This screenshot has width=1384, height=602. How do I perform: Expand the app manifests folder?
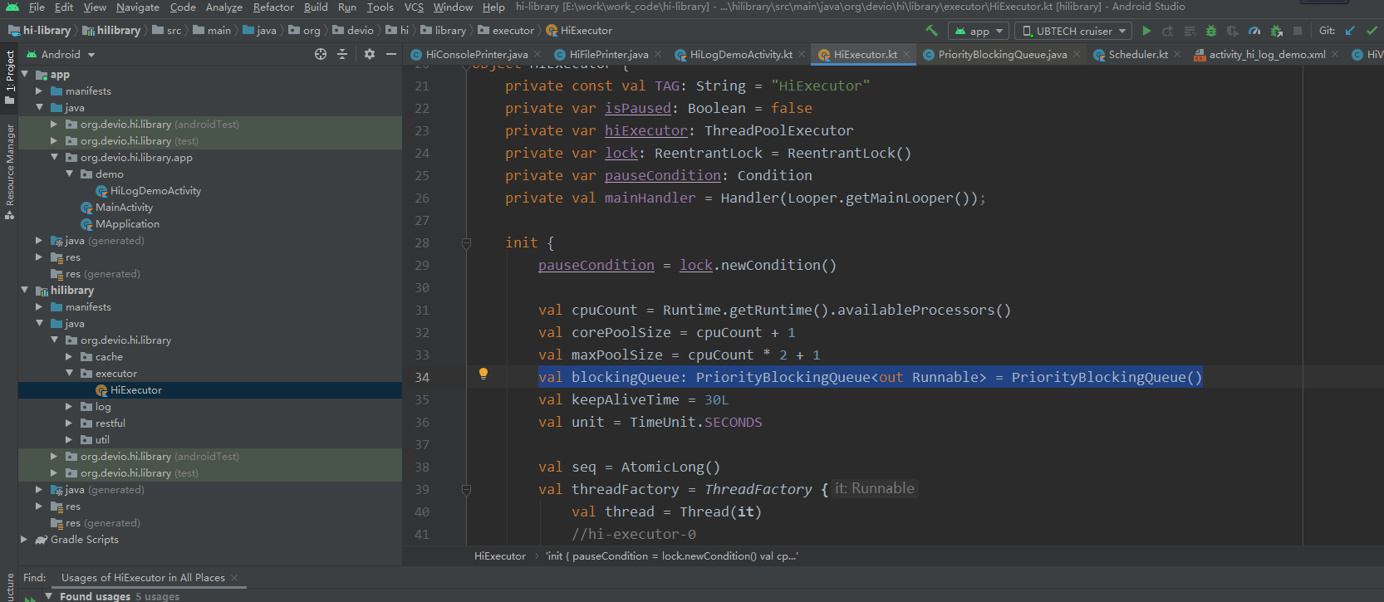[x=39, y=91]
